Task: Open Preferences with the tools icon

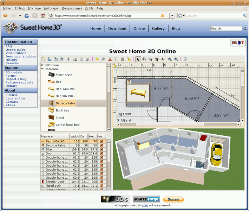Action: 88,59
